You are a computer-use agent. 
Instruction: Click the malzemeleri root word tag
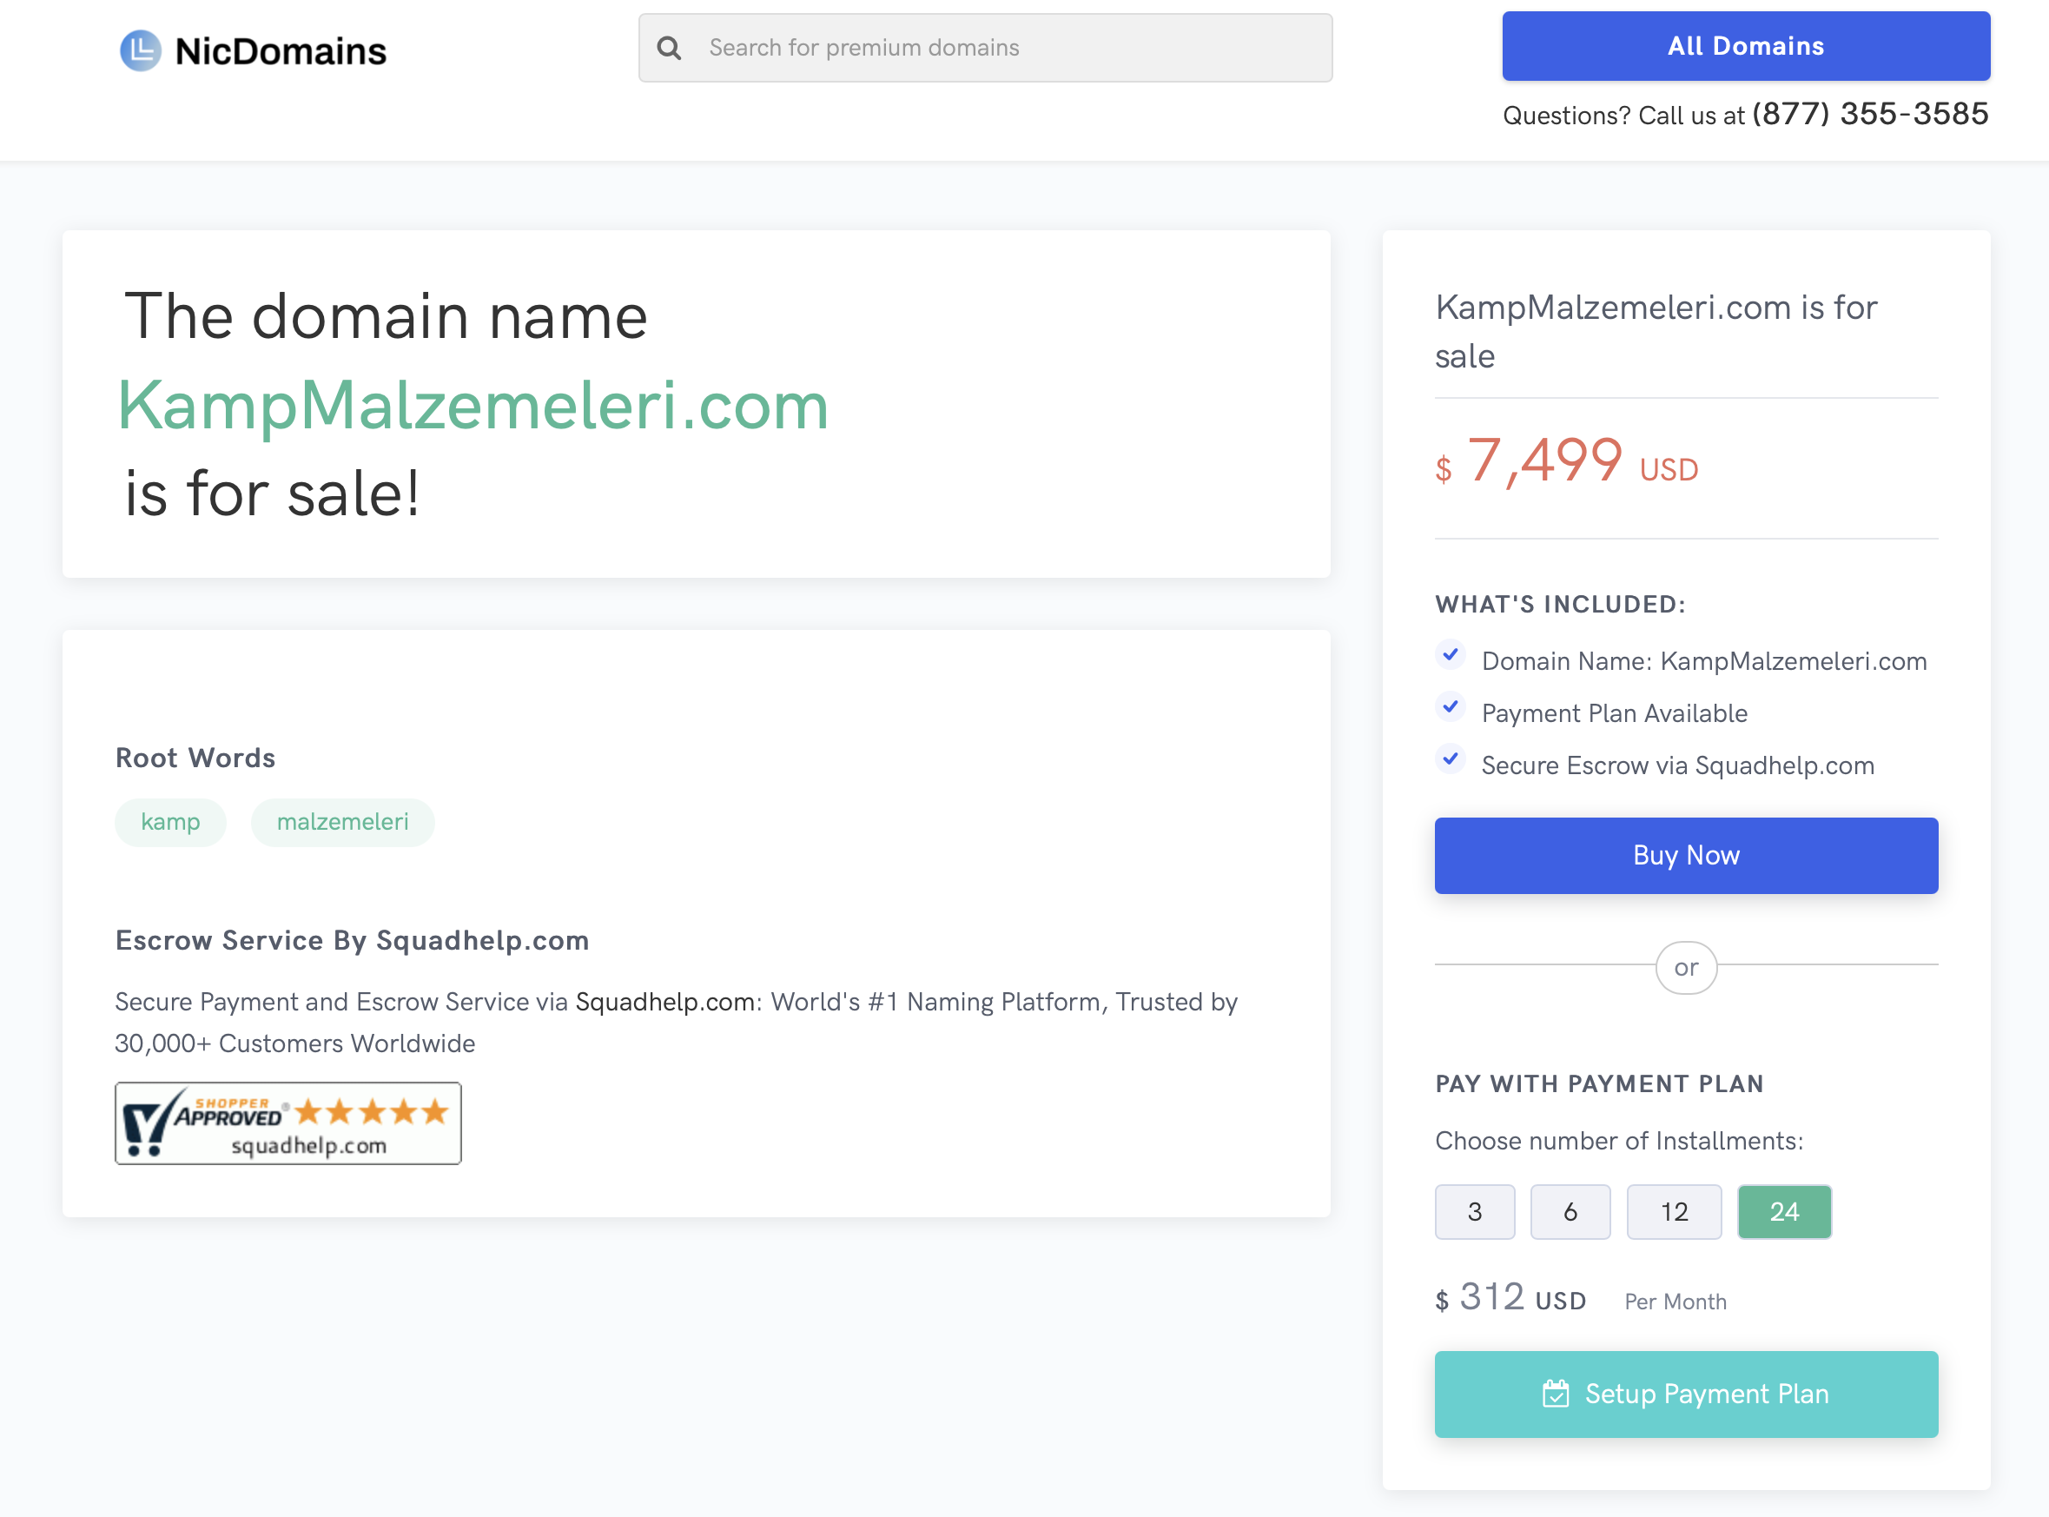tap(342, 822)
